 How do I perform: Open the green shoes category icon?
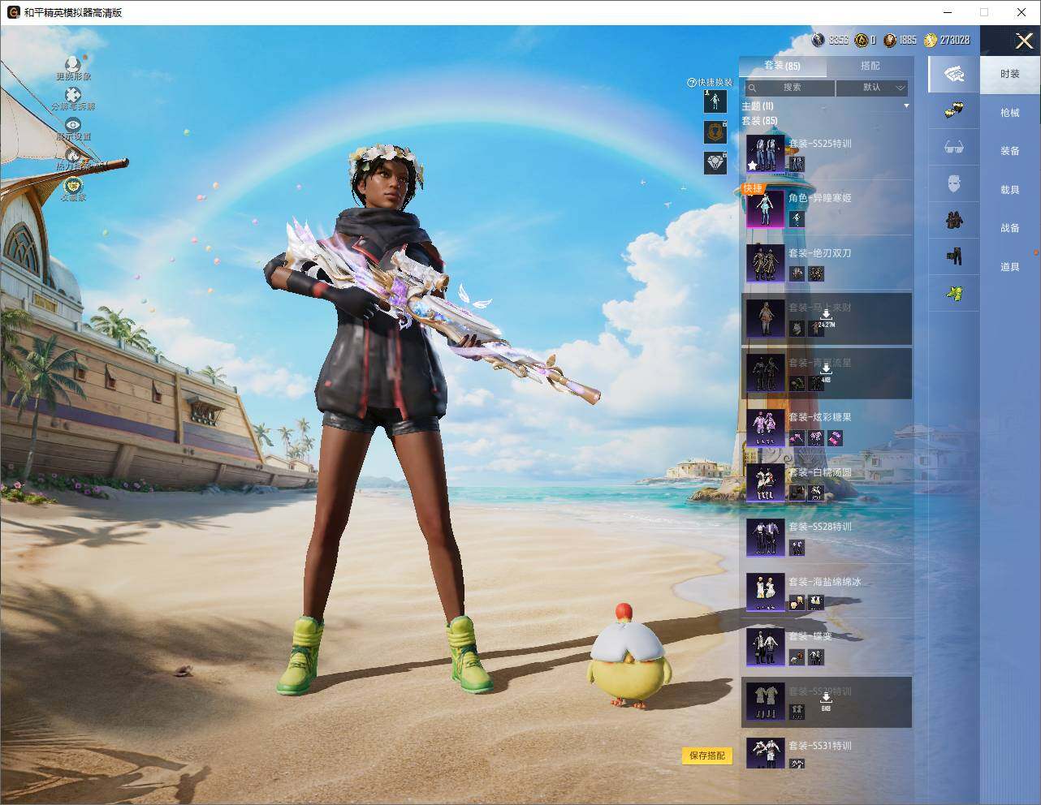tap(954, 293)
